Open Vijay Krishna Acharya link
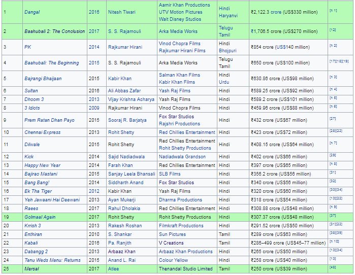The image size is (355, 275). pyautogui.click(x=131, y=99)
